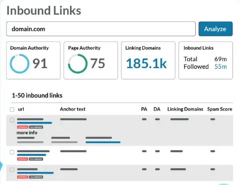Click the Analyze button
Image resolution: width=240 pixels, height=185 pixels.
[x=216, y=29]
